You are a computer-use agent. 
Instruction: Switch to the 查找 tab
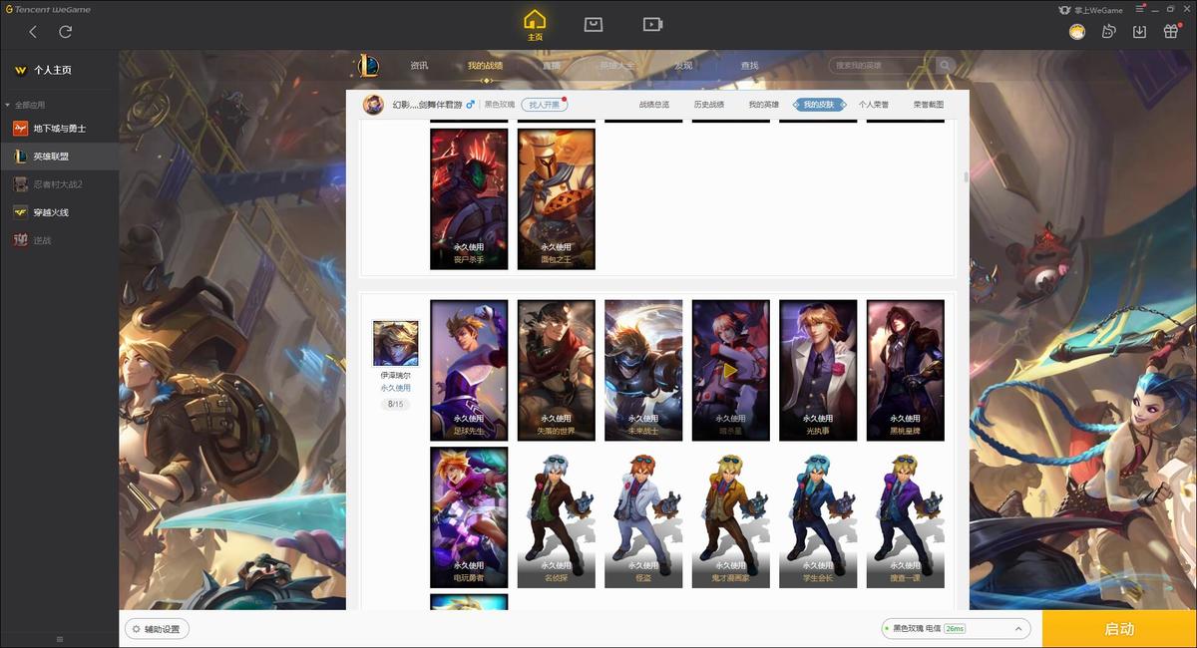pyautogui.click(x=749, y=66)
